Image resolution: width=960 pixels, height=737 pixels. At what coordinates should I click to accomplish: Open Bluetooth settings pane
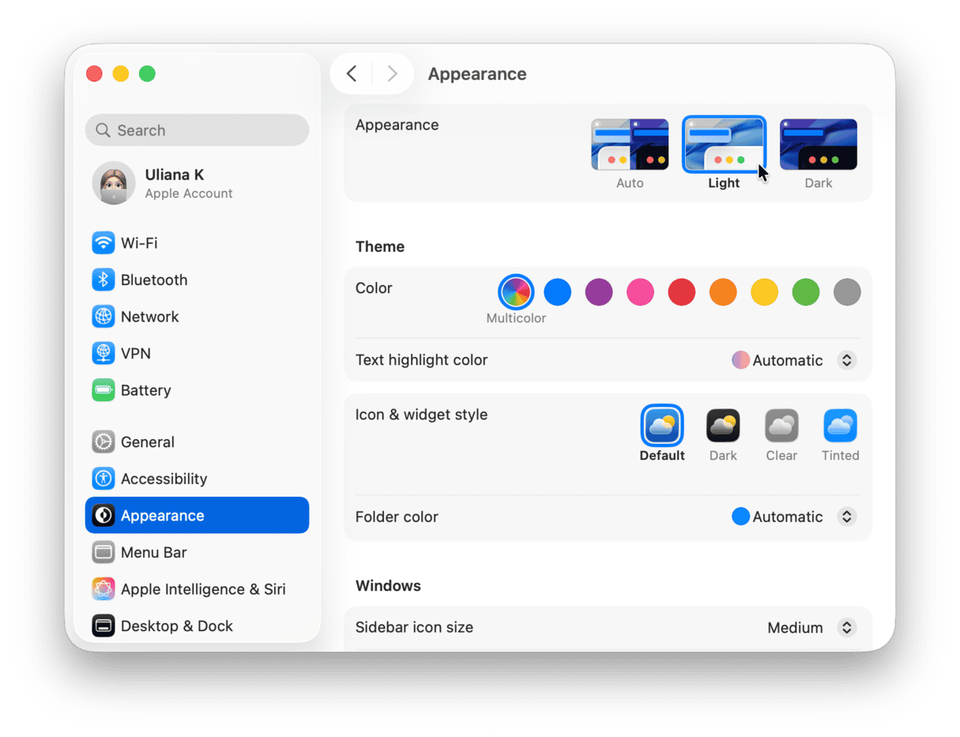153,280
